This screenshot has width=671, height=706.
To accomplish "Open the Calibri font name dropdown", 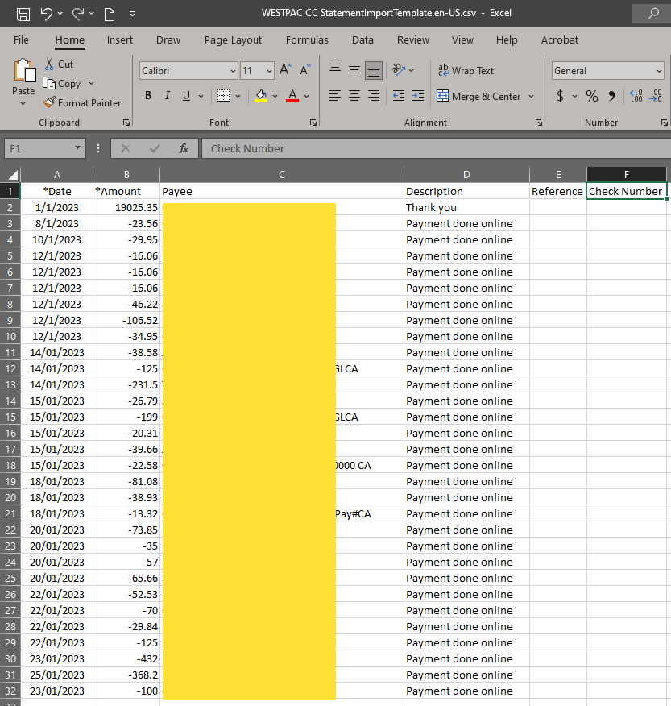I will 233,71.
